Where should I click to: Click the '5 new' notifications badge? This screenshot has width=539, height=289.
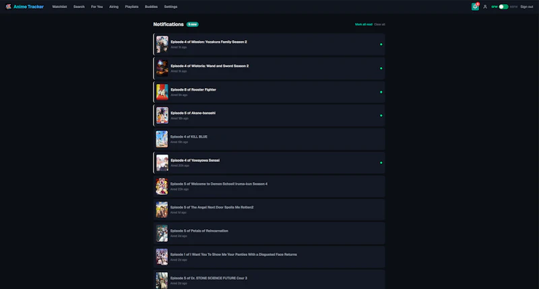click(x=193, y=24)
